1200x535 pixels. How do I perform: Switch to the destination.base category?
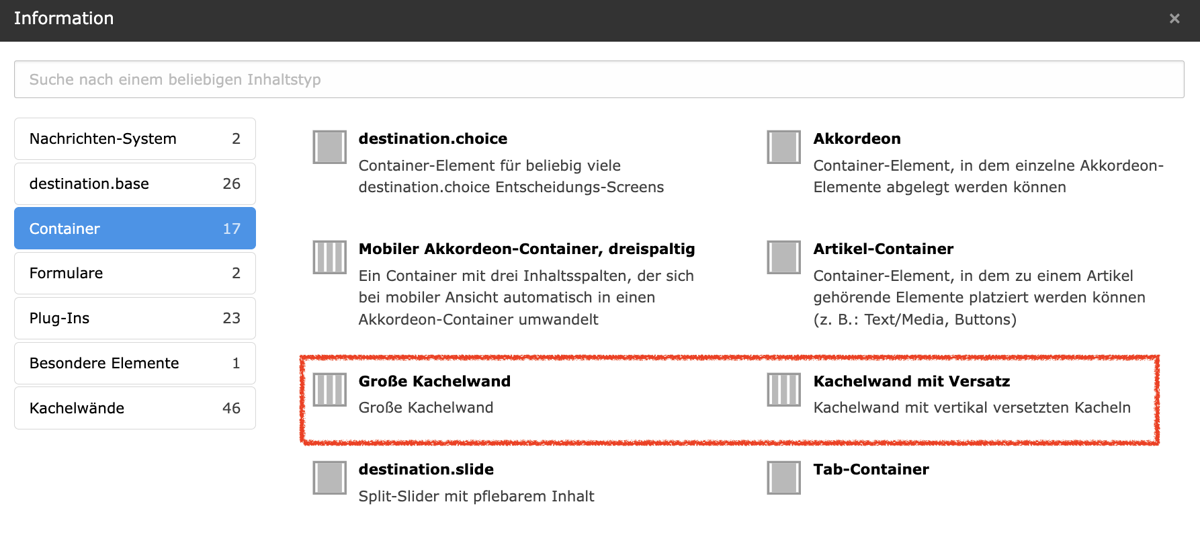(134, 183)
